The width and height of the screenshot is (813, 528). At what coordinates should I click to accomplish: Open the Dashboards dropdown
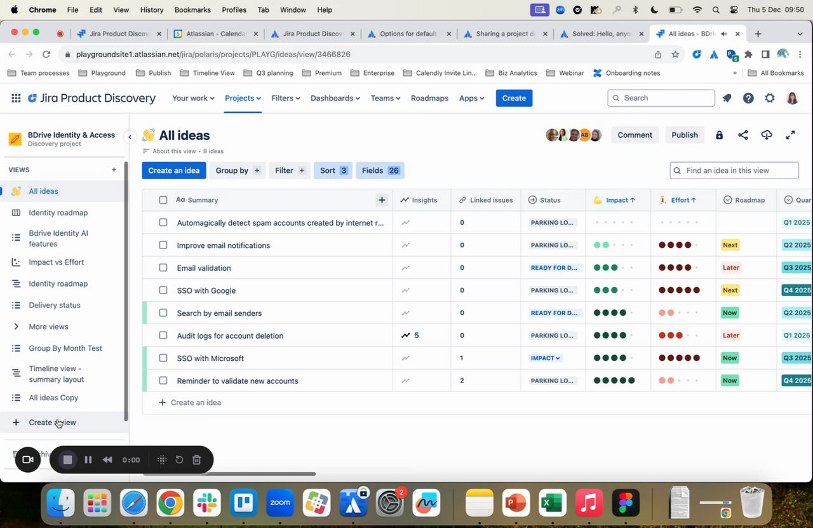coord(335,98)
